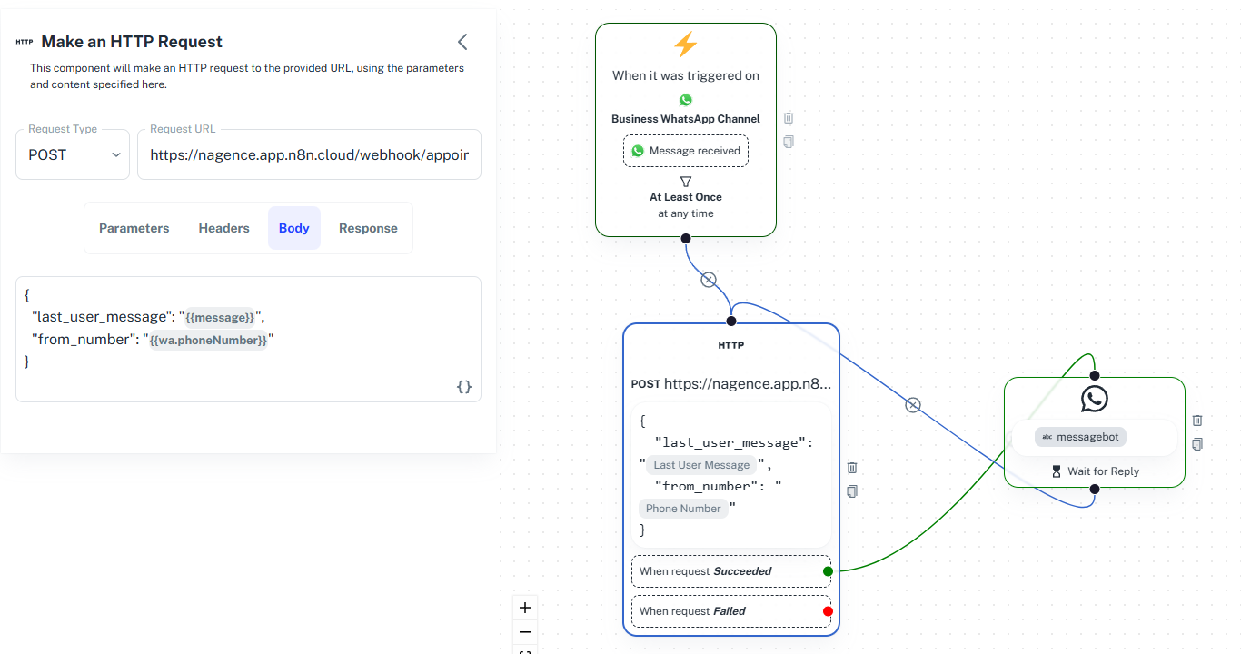Click the Phone Number chip in node

coord(683,509)
